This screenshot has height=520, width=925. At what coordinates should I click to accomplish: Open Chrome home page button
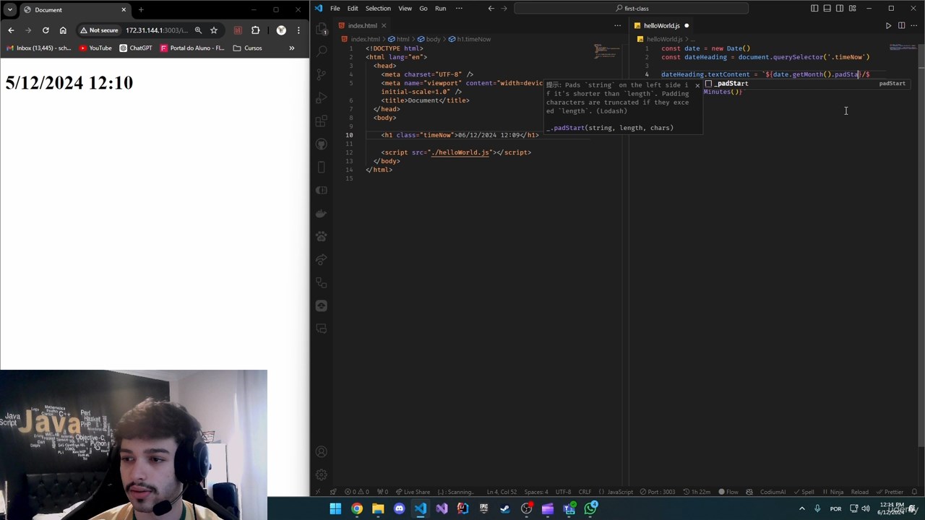(63, 30)
